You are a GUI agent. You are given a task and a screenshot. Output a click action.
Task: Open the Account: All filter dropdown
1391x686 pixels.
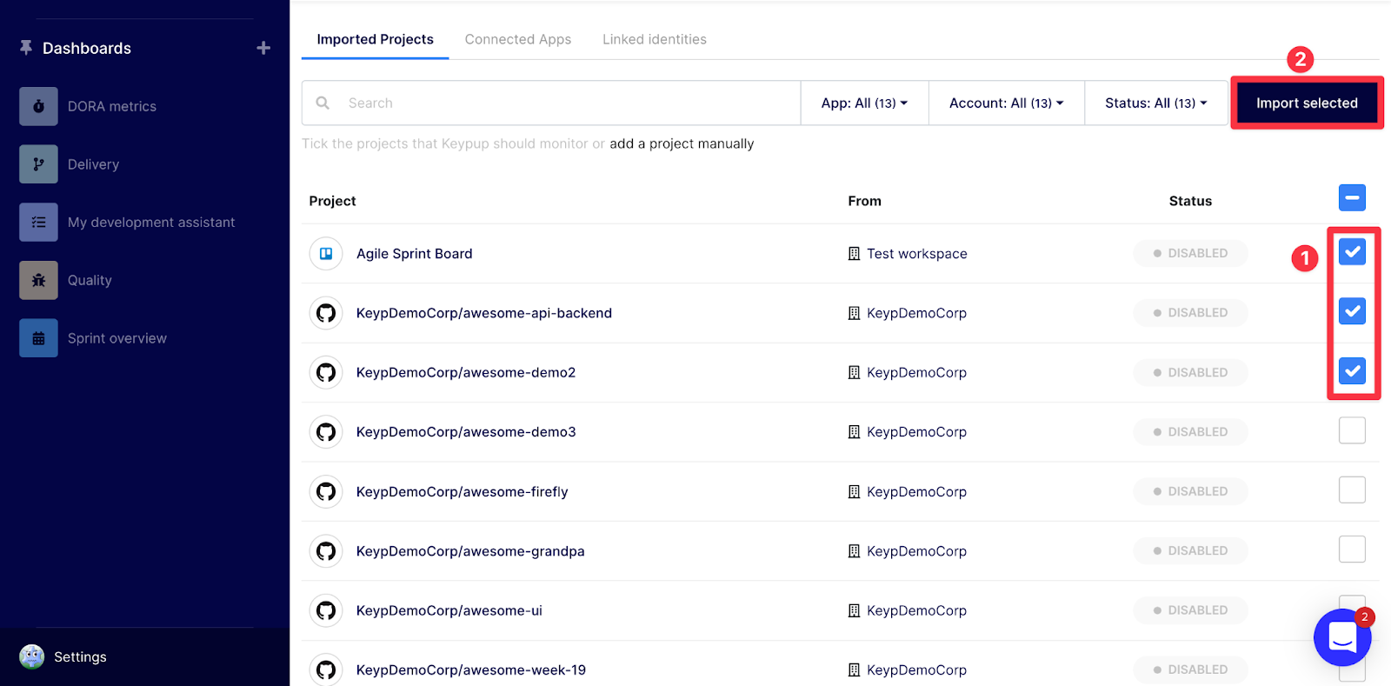1006,103
